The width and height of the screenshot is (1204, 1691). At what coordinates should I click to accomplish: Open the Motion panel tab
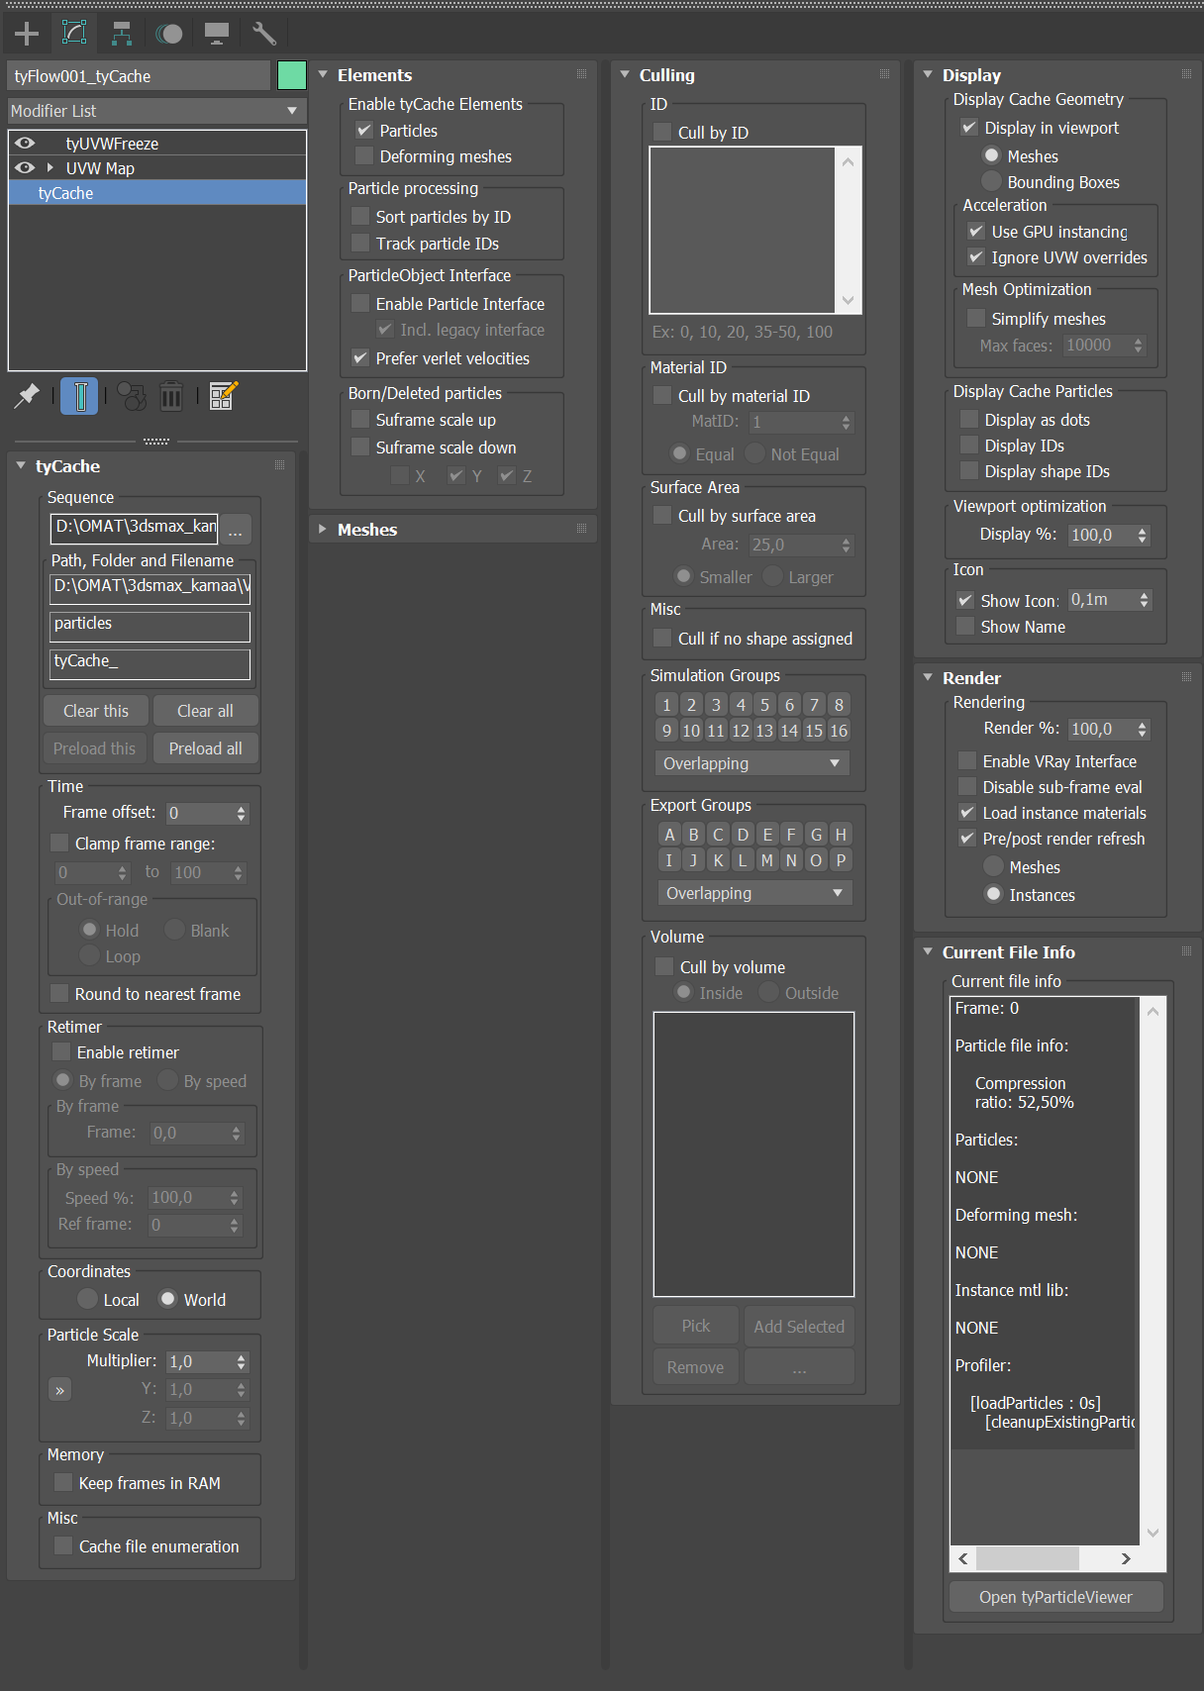pos(169,34)
